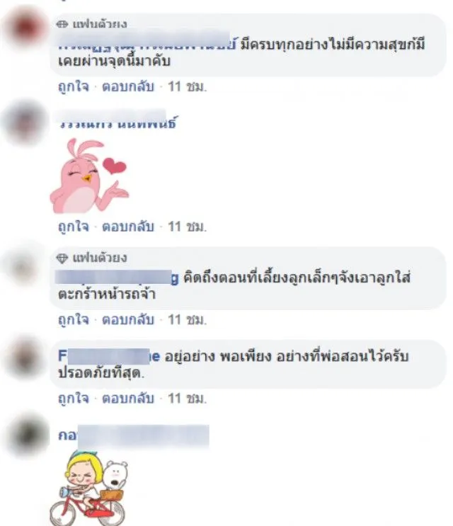
Task: Open the pink bird sticker commenter's avatar
Action: coord(25,122)
